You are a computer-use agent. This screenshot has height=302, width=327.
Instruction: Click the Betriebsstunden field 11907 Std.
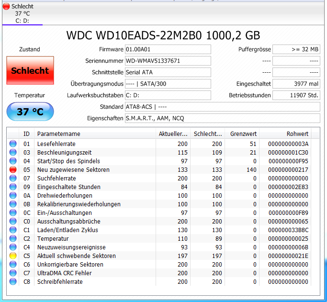pos(296,95)
